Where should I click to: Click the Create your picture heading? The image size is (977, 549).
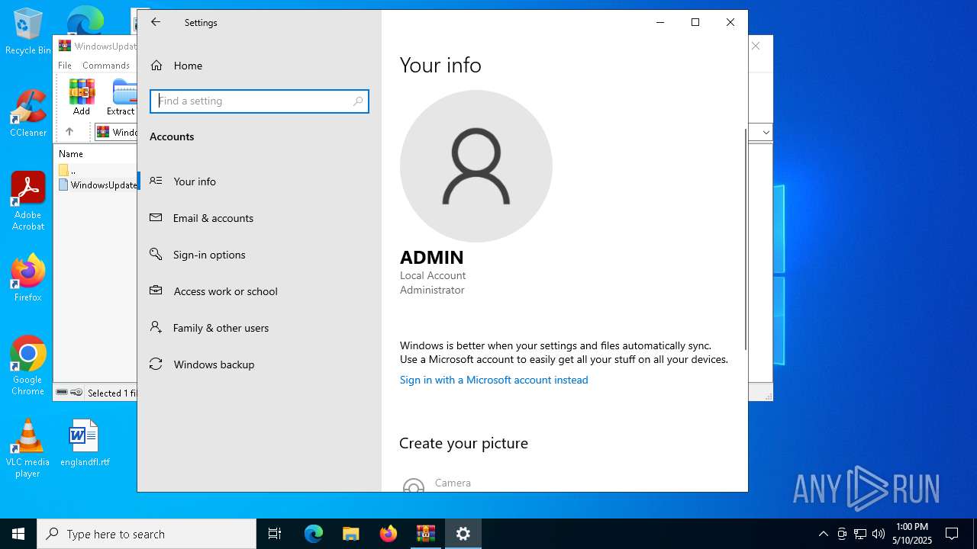[464, 443]
